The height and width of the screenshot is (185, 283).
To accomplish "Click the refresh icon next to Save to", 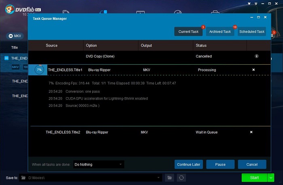I will pos(182,178).
